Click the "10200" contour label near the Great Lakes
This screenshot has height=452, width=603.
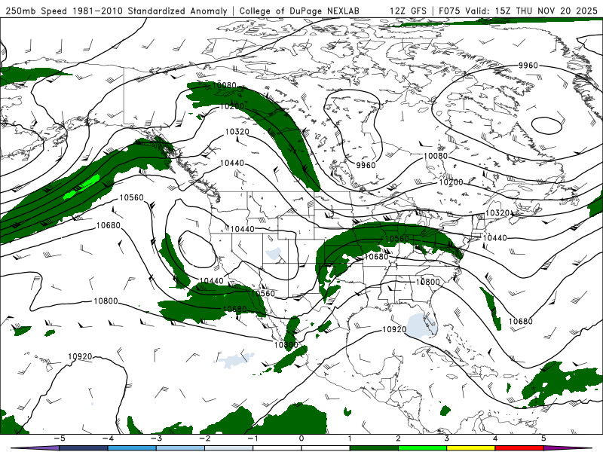451,182
